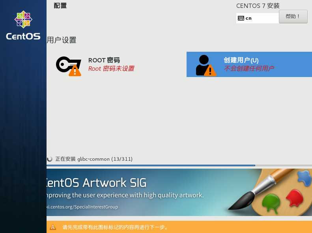Click '正在安装 glibc-common (13/311)' status text

tap(94, 159)
